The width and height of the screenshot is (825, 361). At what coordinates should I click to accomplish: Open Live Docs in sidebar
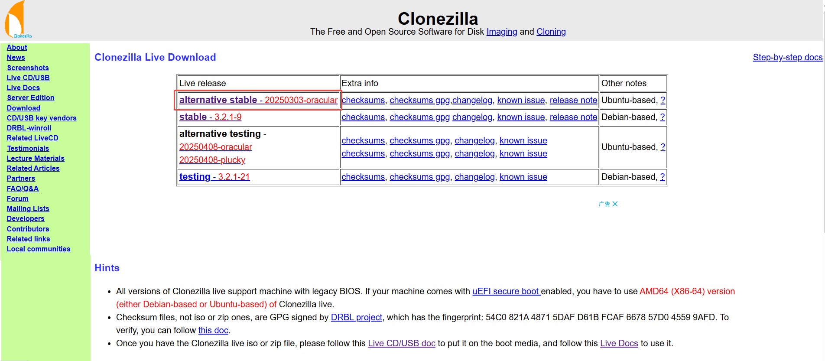pos(23,88)
